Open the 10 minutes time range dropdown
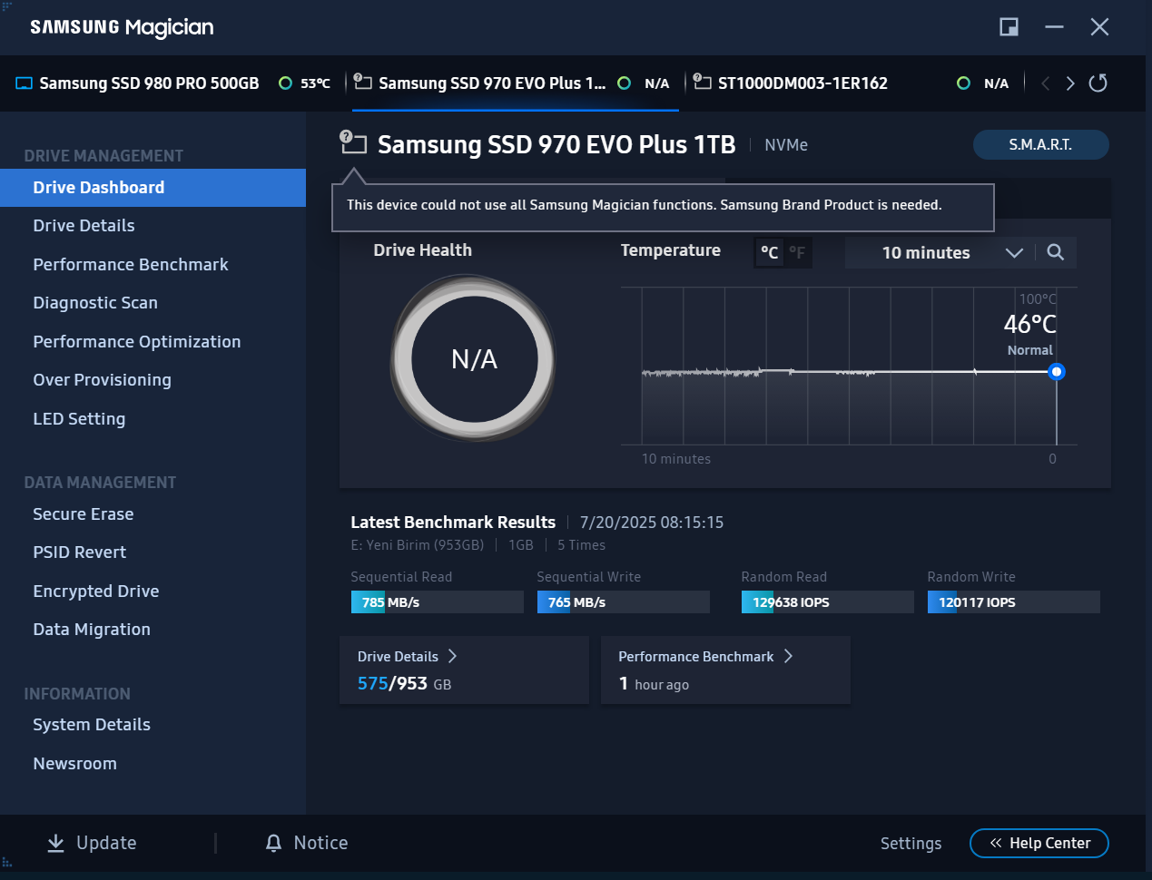Screen dimensions: 1152x880 940,252
